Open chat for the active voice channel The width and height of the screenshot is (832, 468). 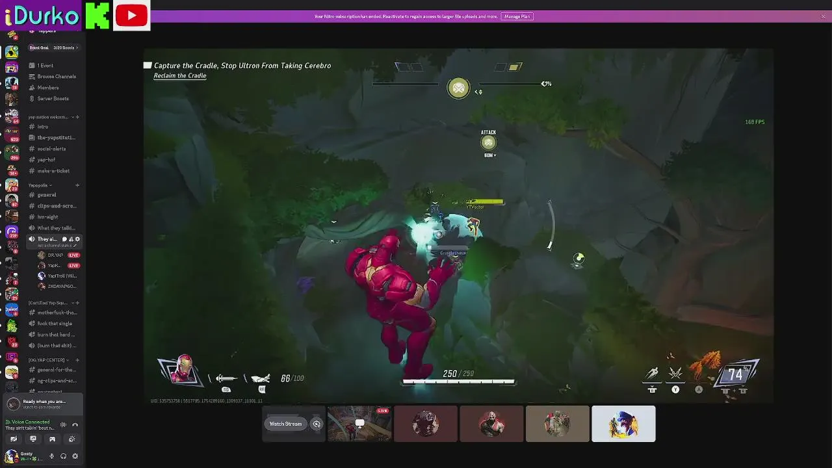(x=64, y=239)
